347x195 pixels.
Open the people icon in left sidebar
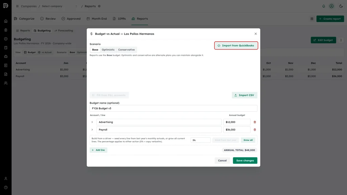coord(6,83)
